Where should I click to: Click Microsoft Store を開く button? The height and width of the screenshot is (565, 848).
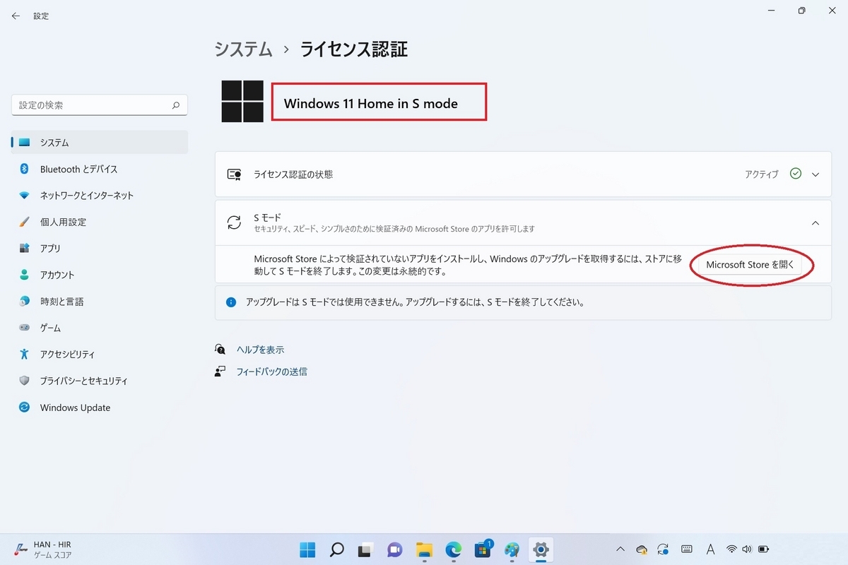pos(750,265)
